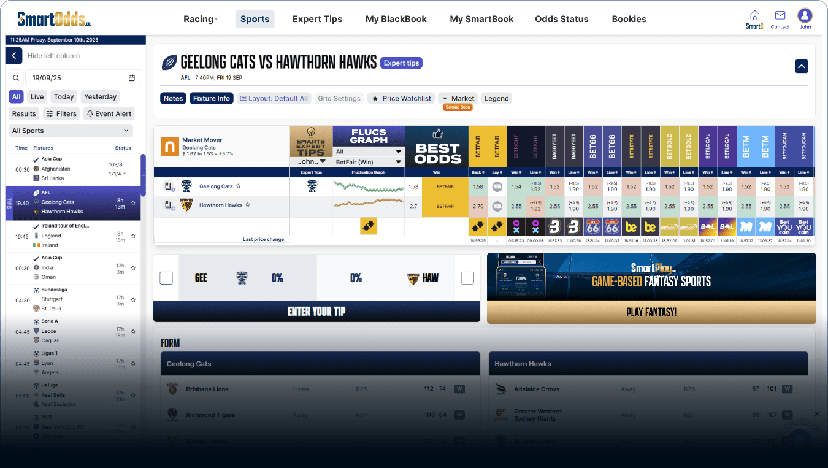Open the calendar date picker icon
The width and height of the screenshot is (828, 468).
(x=132, y=78)
